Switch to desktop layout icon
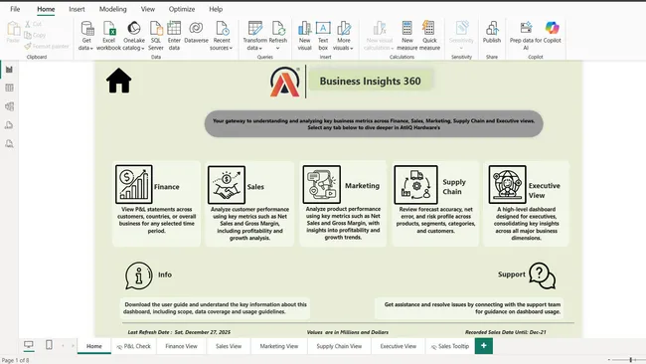The image size is (646, 364). coord(29,345)
